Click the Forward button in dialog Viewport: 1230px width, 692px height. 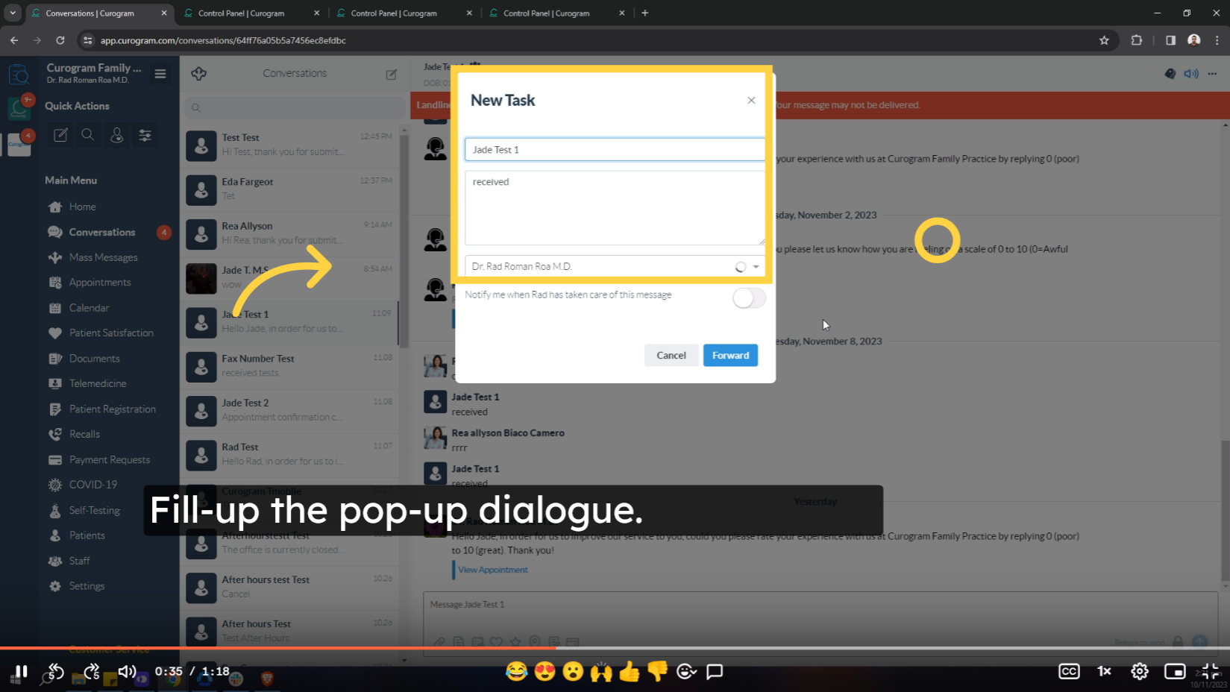click(729, 355)
